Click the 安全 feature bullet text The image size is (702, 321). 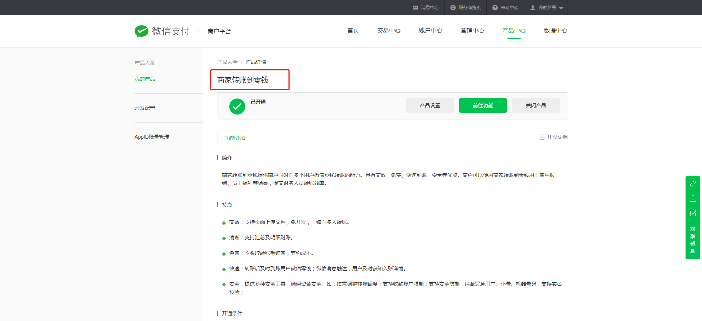[396, 288]
